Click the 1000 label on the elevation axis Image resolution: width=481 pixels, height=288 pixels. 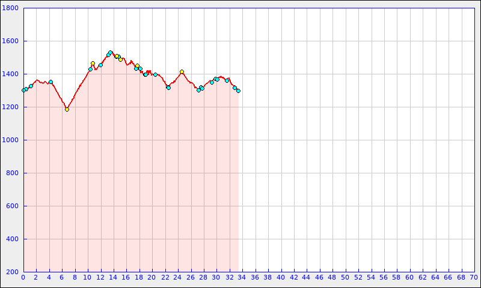pos(11,140)
